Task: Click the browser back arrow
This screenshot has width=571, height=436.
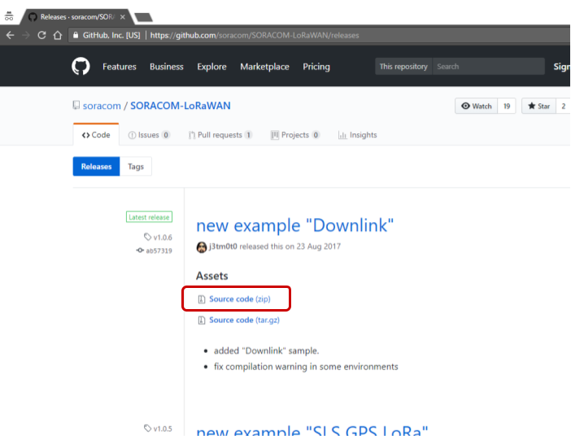Action: click(x=11, y=35)
